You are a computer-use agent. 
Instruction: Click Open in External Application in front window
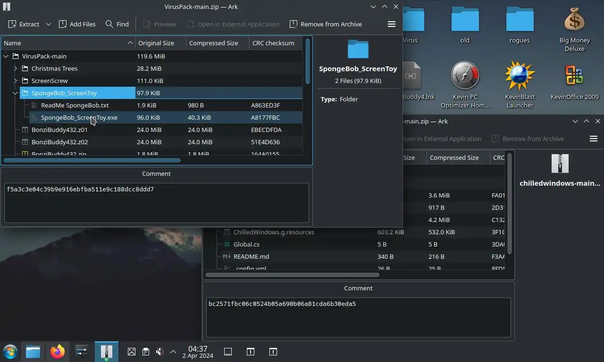coord(233,24)
